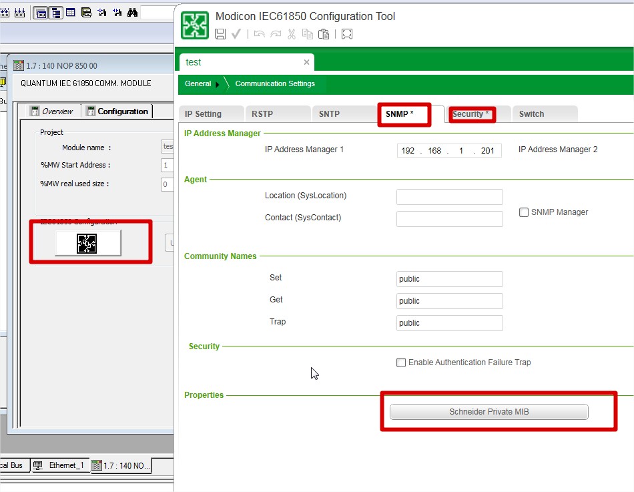The width and height of the screenshot is (634, 492).
Task: Click the Trap community name field
Action: [x=450, y=323]
